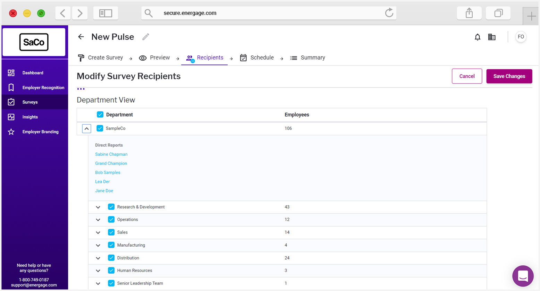Click the Employer Recognition bookmark icon

(x=11, y=87)
